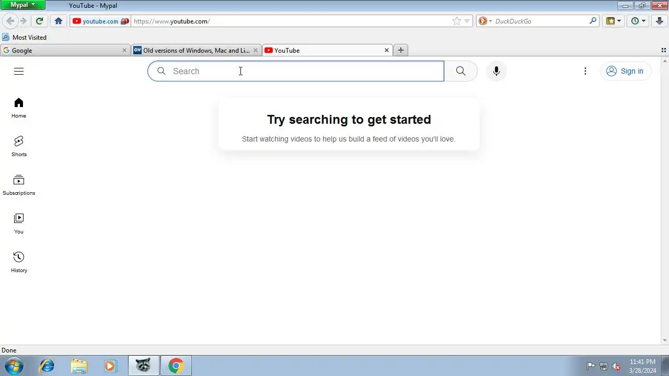Click the search bar magnifier icon
The height and width of the screenshot is (376, 669).
point(593,21)
